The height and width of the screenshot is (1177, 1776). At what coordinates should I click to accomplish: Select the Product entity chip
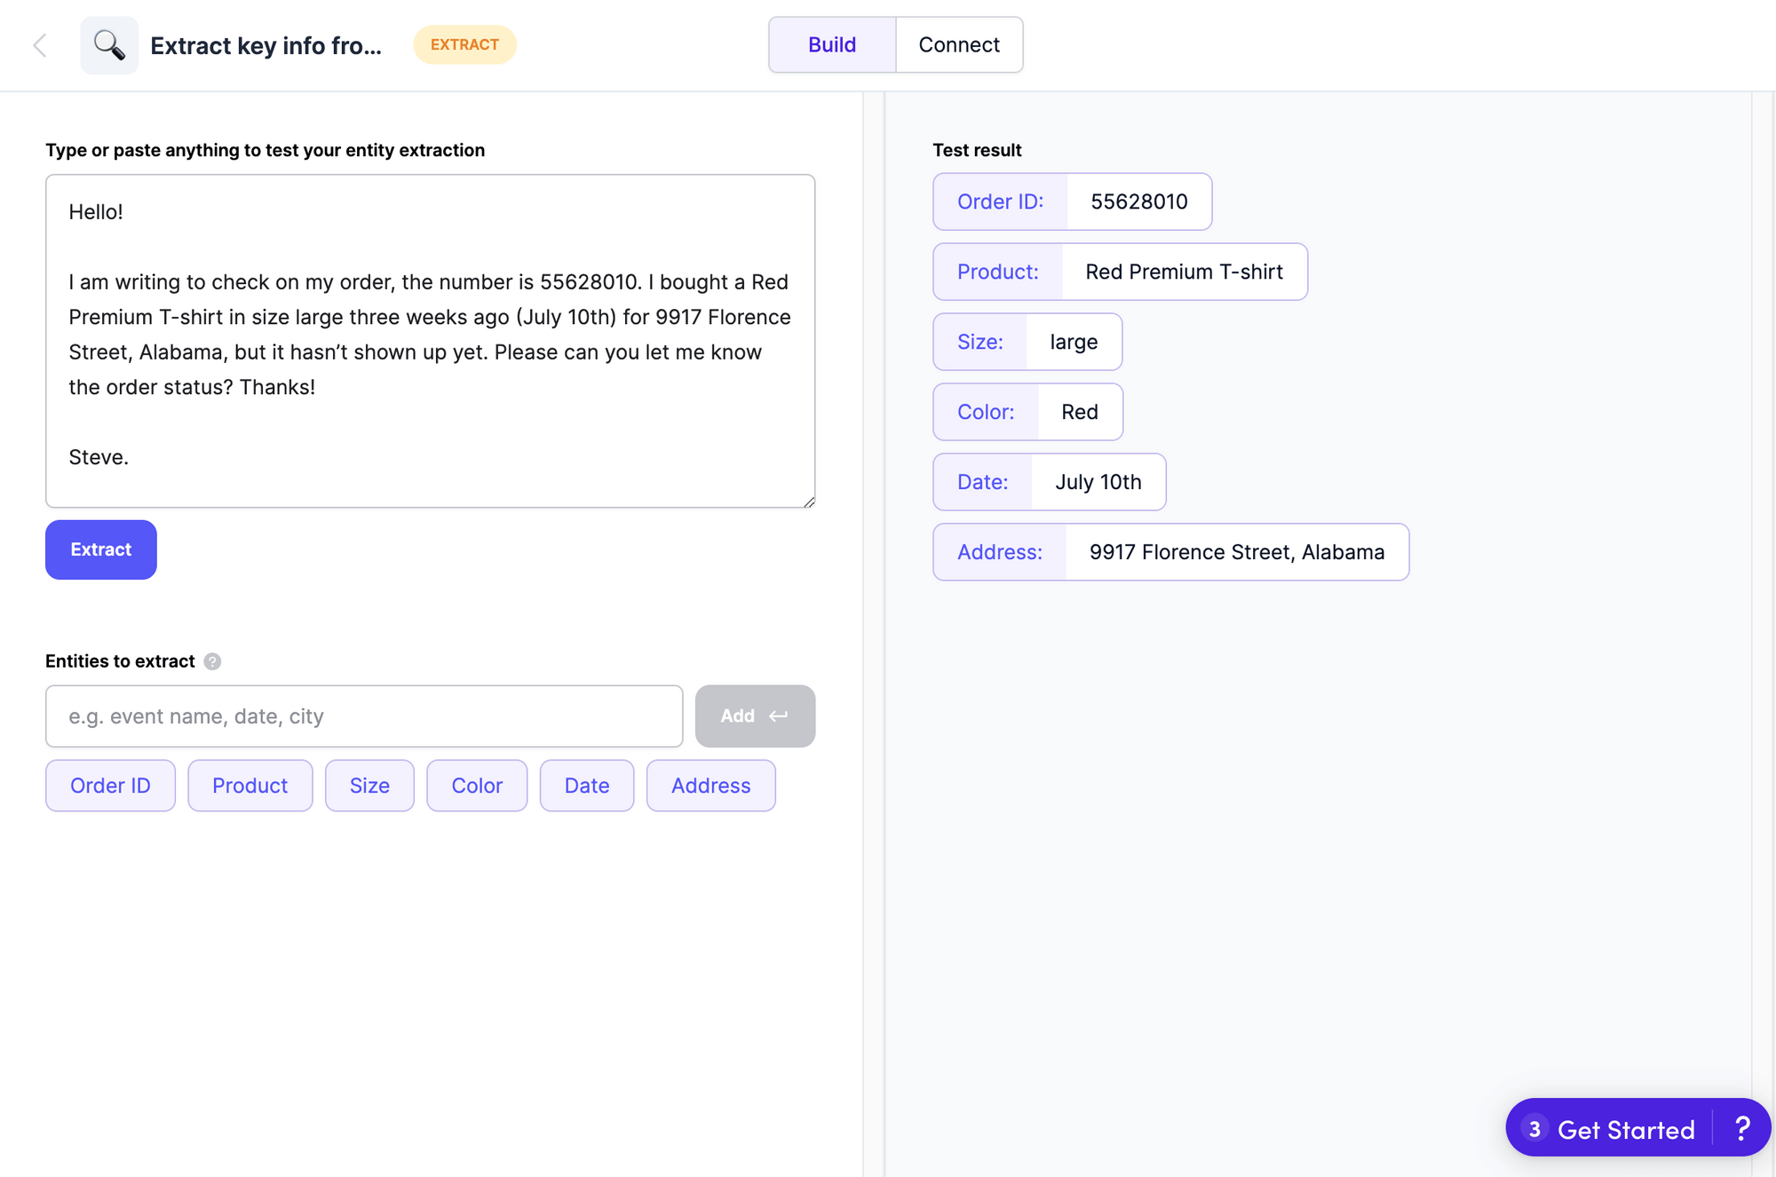(250, 785)
